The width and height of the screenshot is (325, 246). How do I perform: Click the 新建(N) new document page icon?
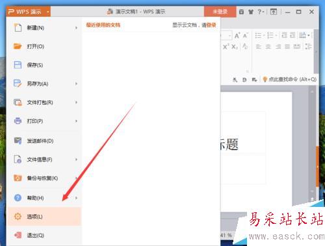pos(18,28)
